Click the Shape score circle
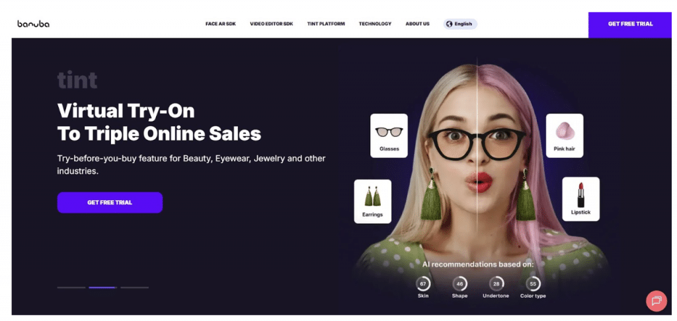The image size is (677, 321). click(x=460, y=284)
